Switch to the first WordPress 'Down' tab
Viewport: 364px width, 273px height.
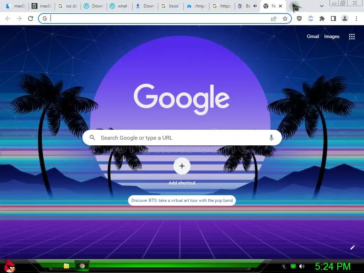coord(93,6)
